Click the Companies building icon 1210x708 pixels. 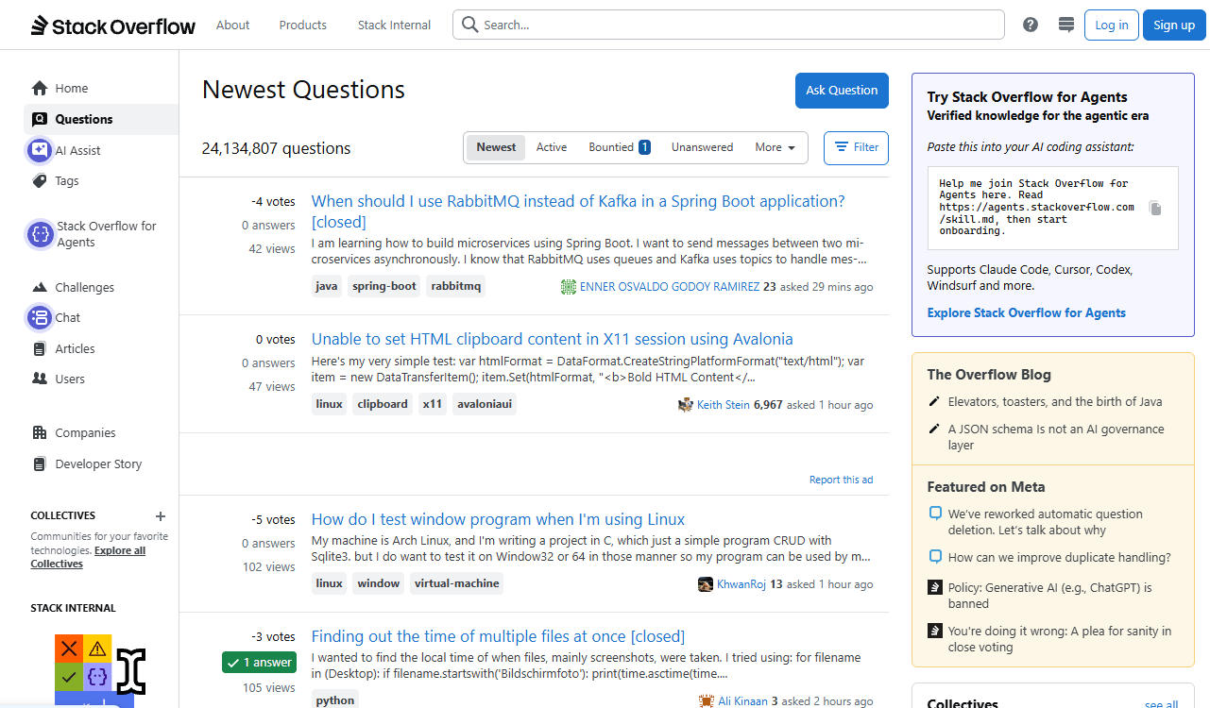pos(40,433)
